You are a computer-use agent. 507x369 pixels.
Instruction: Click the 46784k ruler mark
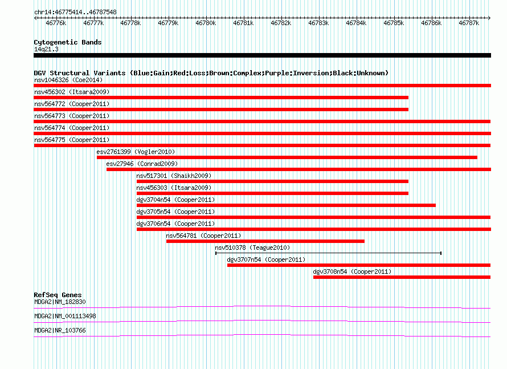356,23
